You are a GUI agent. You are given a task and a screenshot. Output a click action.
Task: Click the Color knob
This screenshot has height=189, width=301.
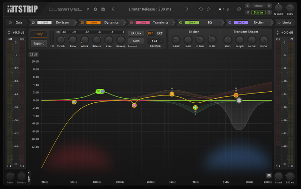pos(290,8)
